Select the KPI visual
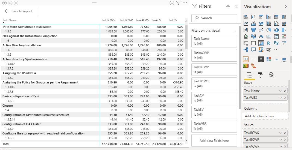The height and width of the screenshot is (150, 292). [284, 37]
